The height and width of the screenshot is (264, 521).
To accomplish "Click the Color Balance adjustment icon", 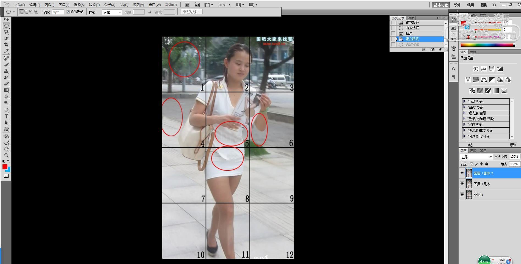I will click(x=484, y=80).
